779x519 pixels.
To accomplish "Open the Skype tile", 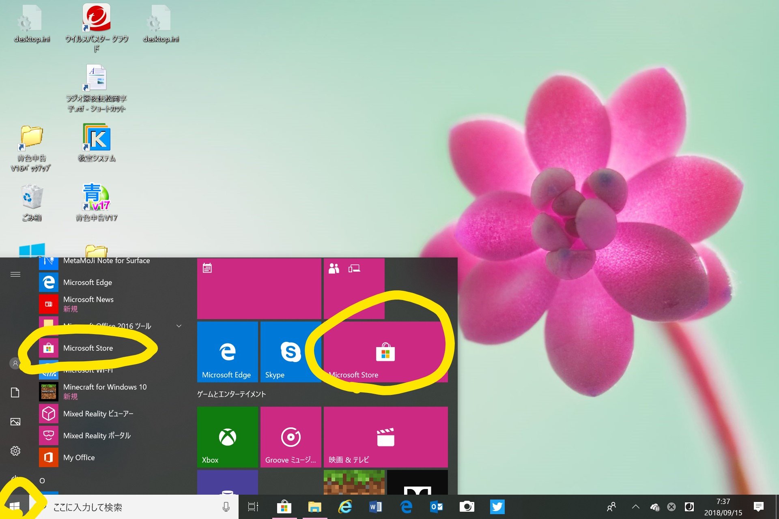I will pyautogui.click(x=291, y=352).
